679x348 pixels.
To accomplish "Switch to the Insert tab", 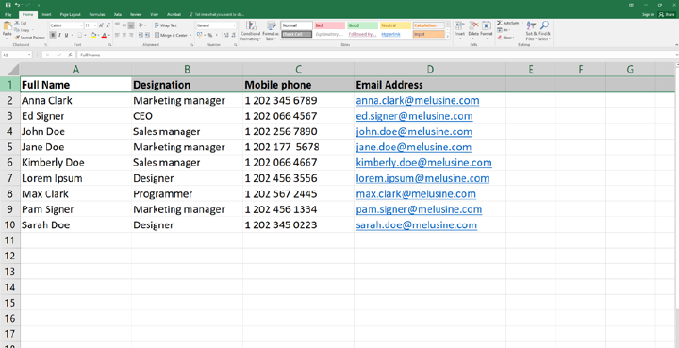I will (x=47, y=15).
